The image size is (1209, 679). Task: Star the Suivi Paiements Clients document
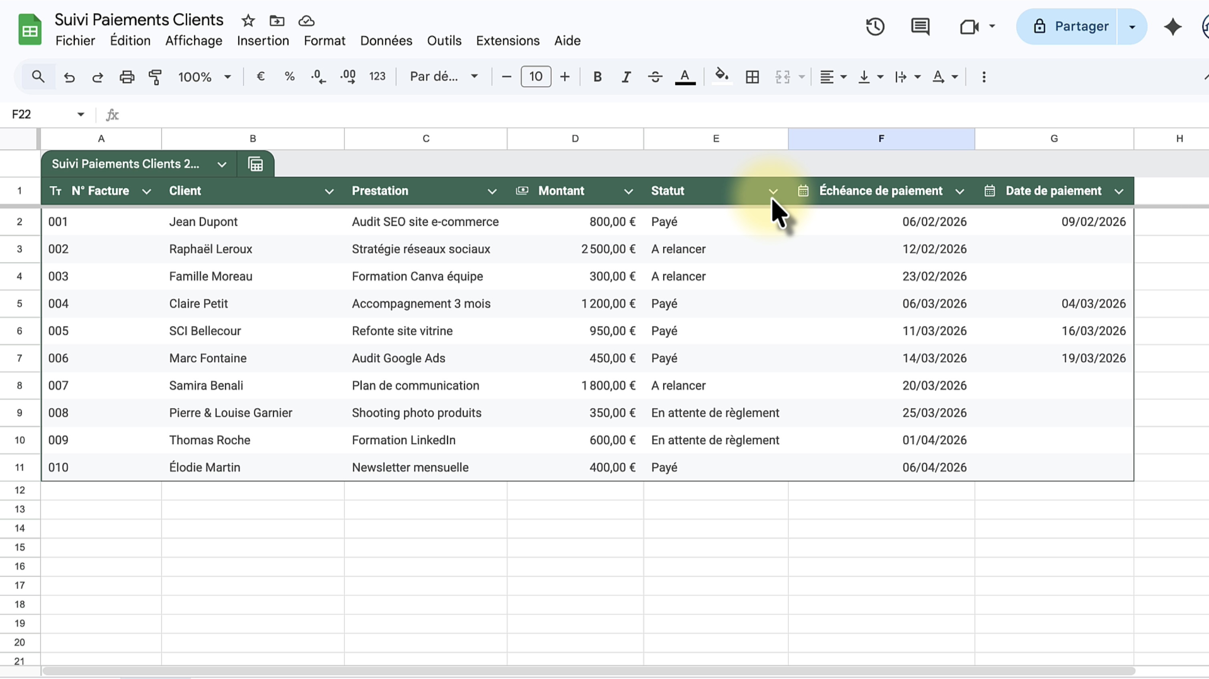click(x=248, y=21)
